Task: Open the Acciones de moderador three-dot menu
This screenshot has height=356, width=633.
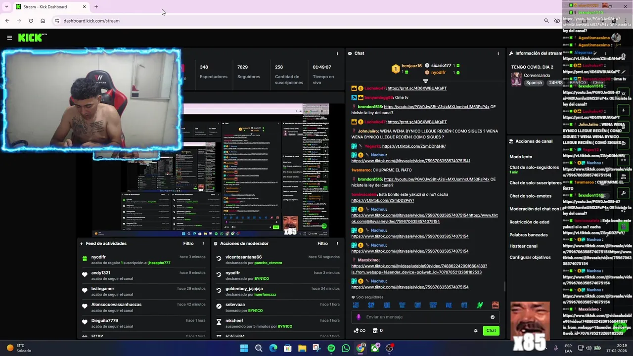Action: point(337,243)
